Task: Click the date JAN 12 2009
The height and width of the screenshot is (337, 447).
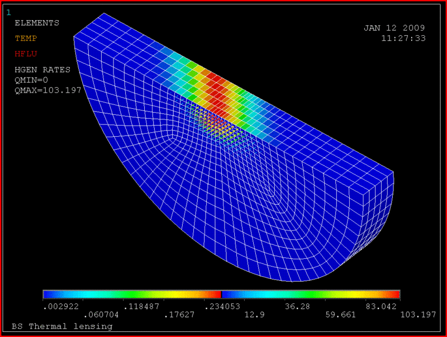Action: [394, 28]
